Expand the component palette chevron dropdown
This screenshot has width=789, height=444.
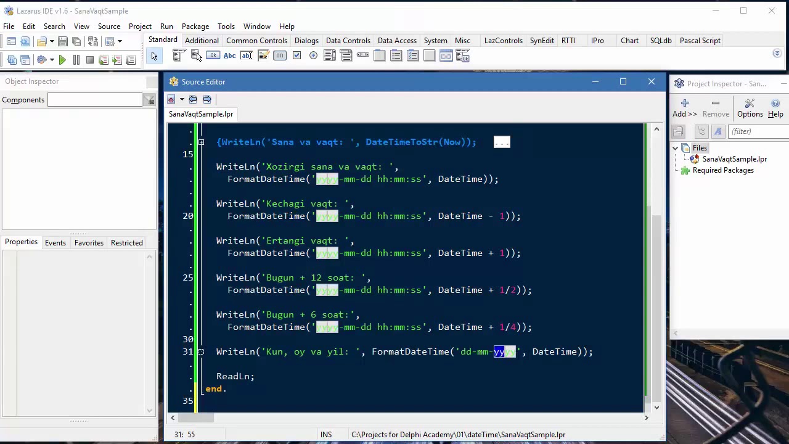click(777, 54)
